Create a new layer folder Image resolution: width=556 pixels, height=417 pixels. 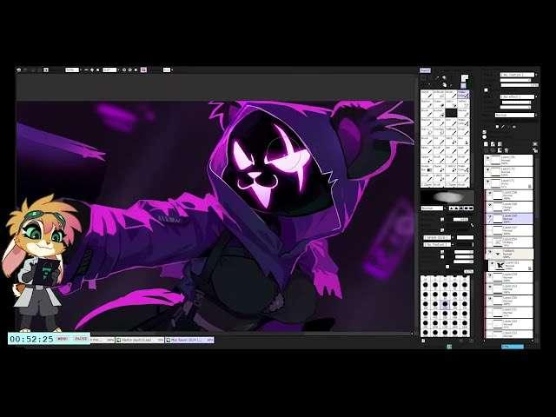(x=500, y=144)
